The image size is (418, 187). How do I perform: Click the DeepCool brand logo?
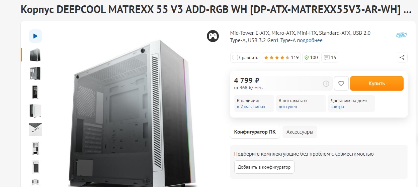[401, 35]
